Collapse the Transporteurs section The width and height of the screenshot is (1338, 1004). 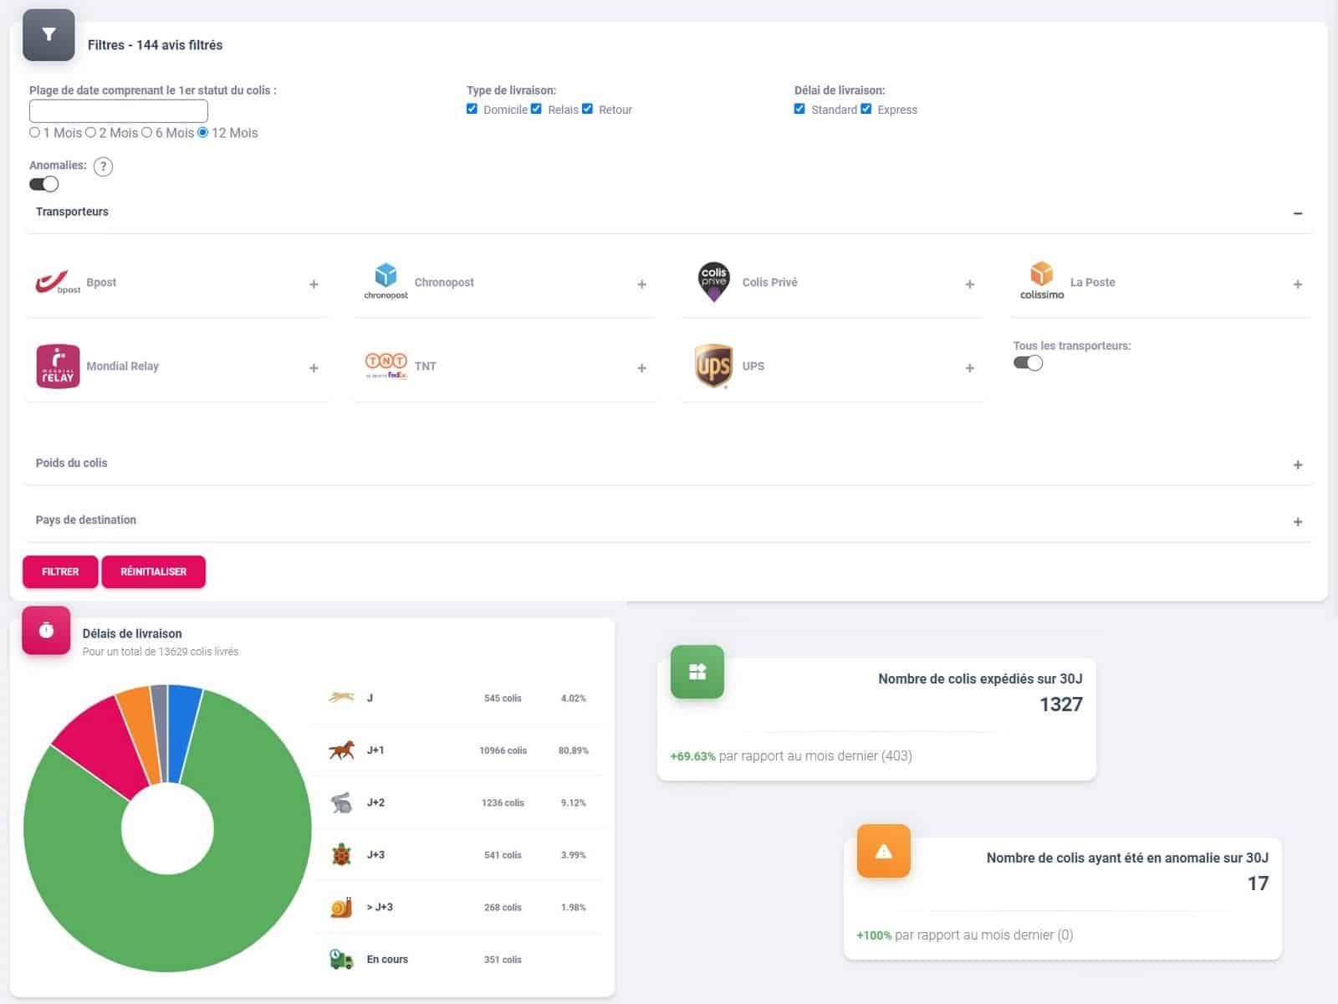[1298, 213]
